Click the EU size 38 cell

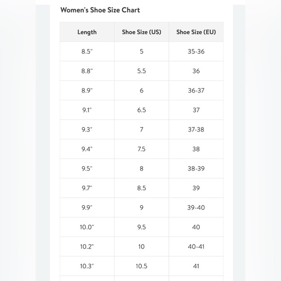click(196, 149)
